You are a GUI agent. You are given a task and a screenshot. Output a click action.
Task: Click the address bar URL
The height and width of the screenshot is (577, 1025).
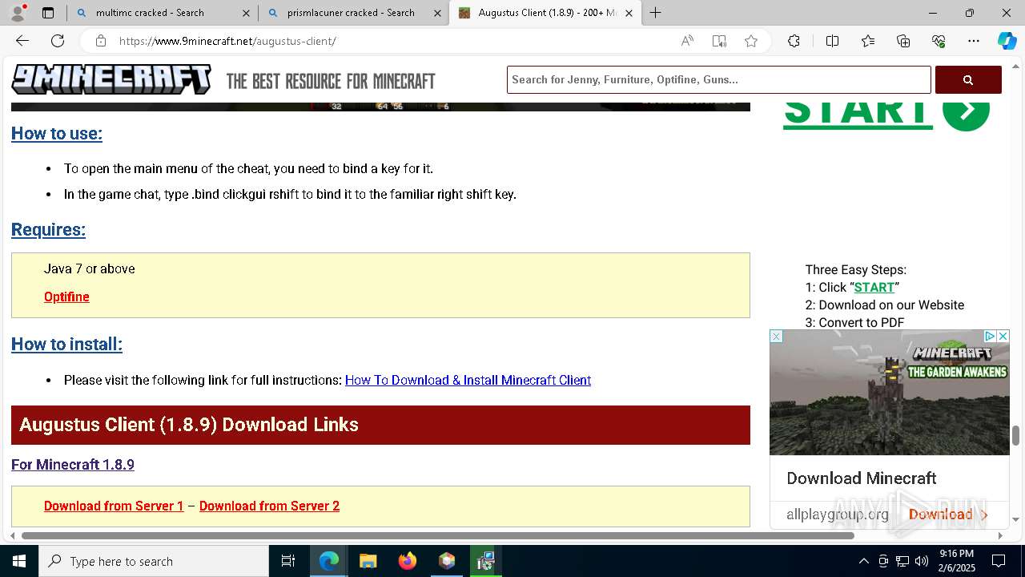pyautogui.click(x=227, y=41)
